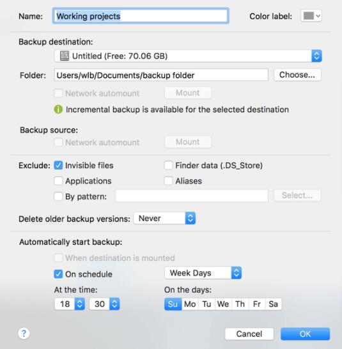The image size is (342, 349).
Task: Click the hour value 18 field
Action: pos(65,304)
